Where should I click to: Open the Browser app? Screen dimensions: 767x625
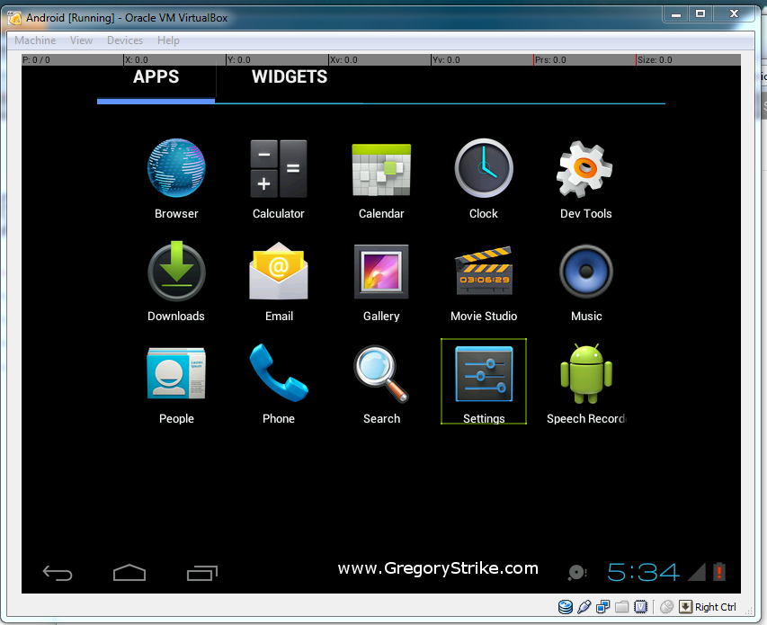pyautogui.click(x=176, y=170)
